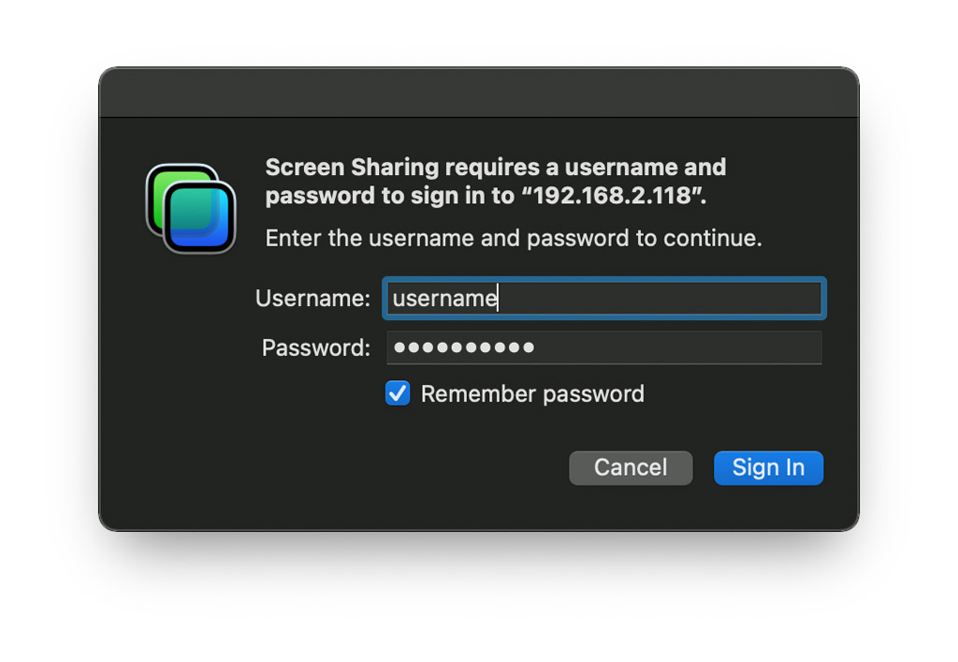Dismiss the sign-in prompt via Cancel

tap(631, 467)
